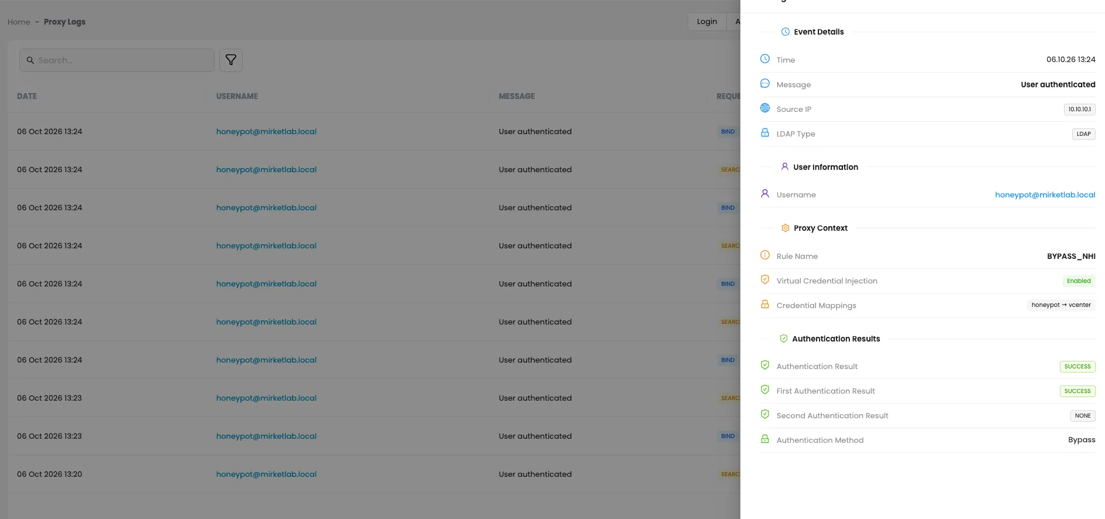Click the Authentication Results shield icon
Viewport: 1105px width, 519px height.
pos(784,339)
